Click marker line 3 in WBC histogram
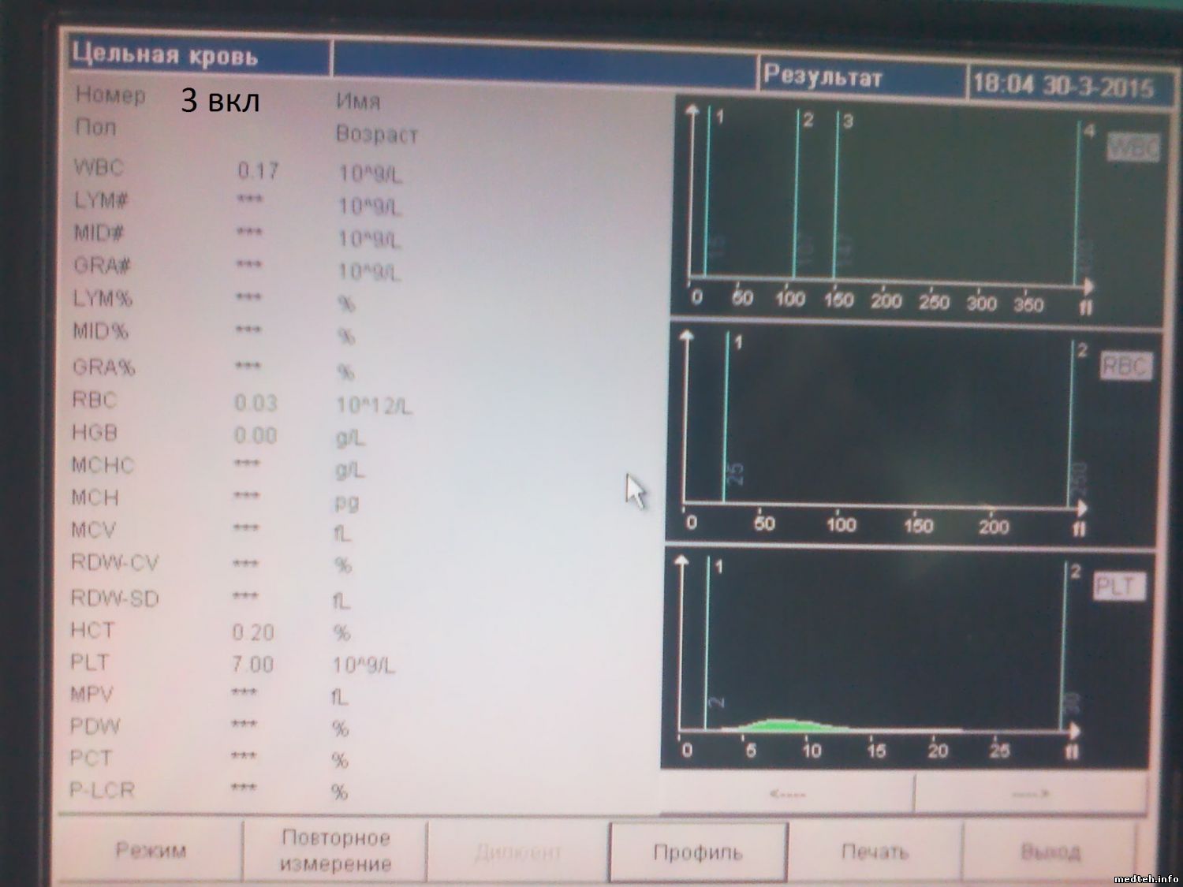1183x887 pixels. [x=836, y=197]
